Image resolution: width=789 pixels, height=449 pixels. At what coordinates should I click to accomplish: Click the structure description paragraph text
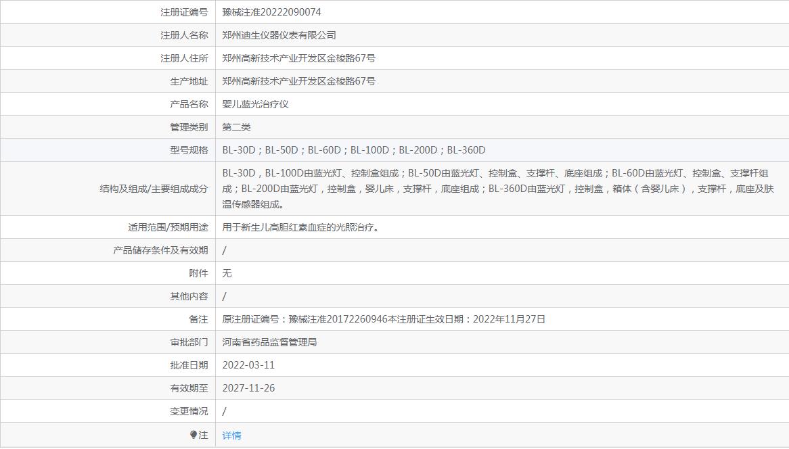(498, 189)
